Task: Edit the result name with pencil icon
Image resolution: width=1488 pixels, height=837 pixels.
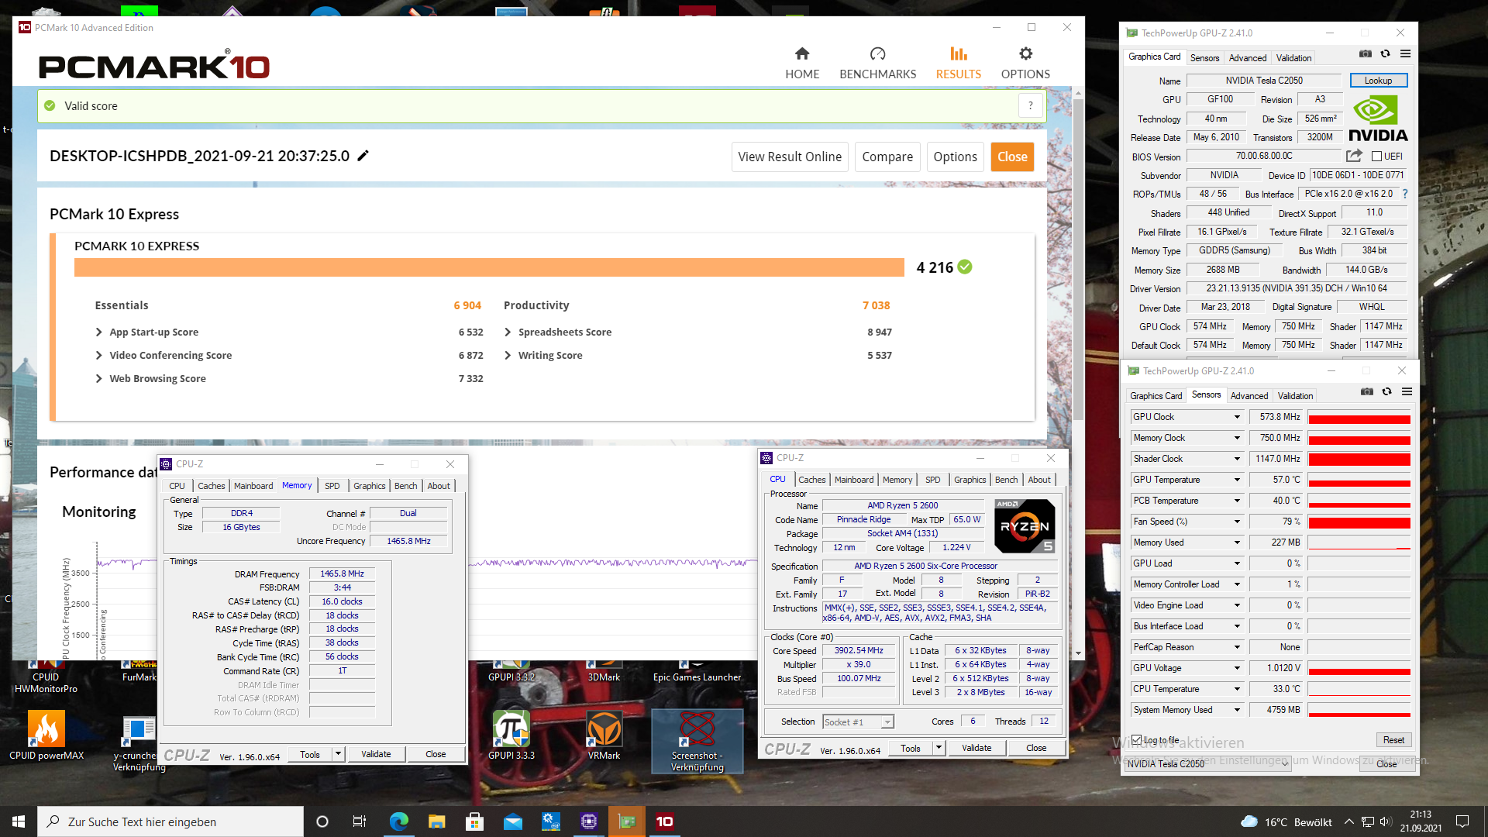Action: 363,156
